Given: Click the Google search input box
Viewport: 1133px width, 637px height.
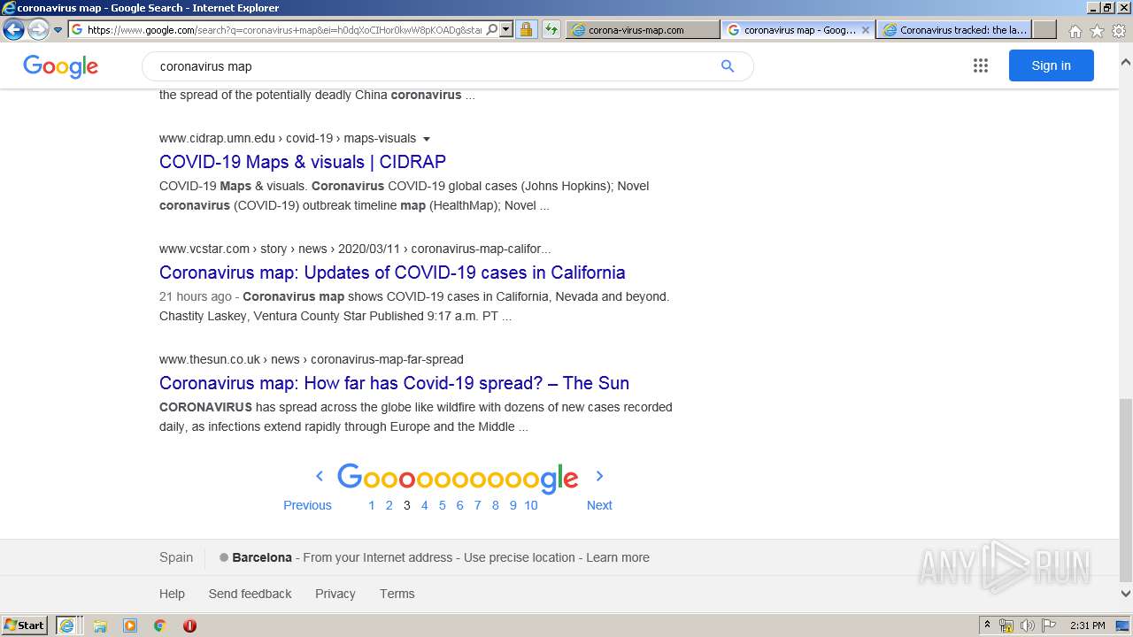Looking at the screenshot, I should 434,66.
